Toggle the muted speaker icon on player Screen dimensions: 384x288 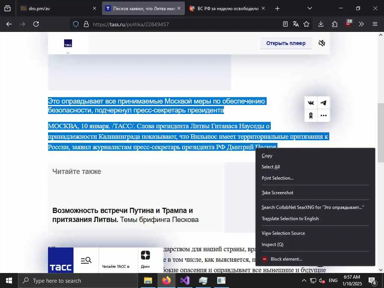pyautogui.click(x=322, y=43)
